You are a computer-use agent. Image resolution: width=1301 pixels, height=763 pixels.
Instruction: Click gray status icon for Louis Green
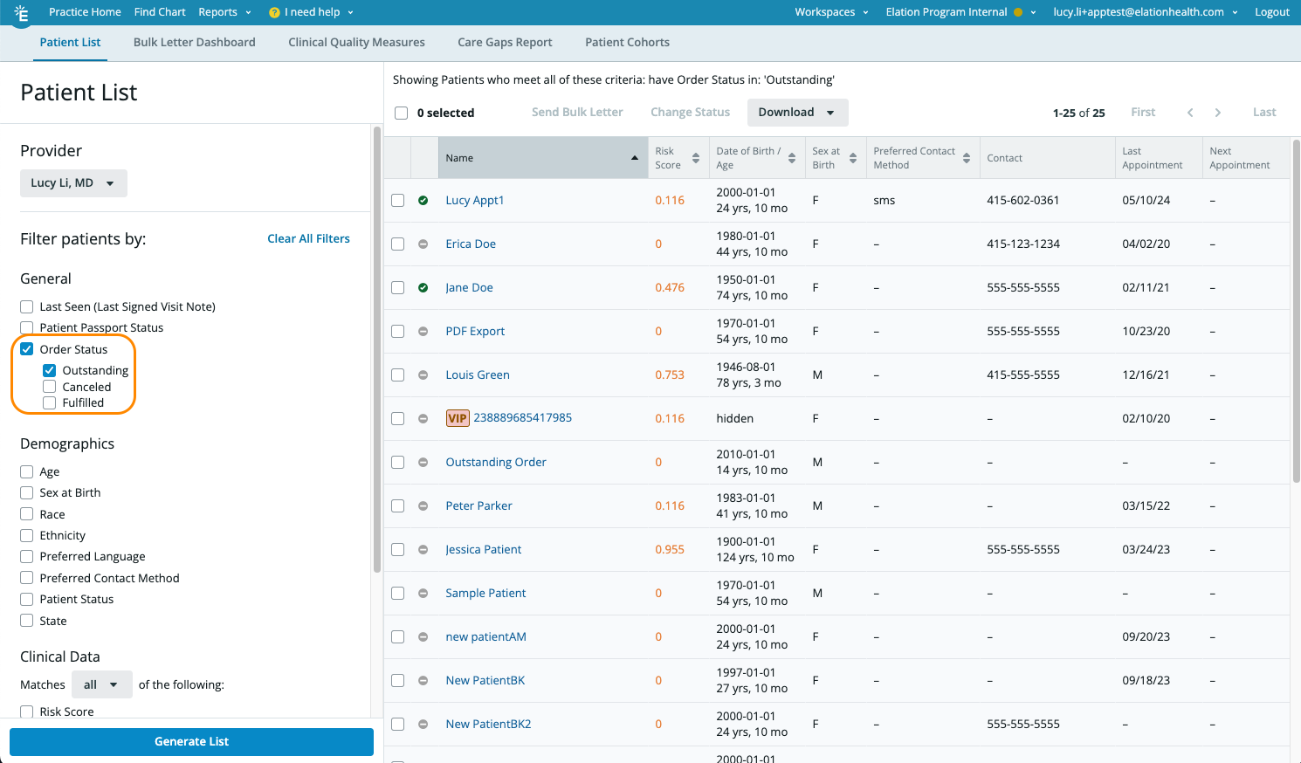[x=423, y=375]
